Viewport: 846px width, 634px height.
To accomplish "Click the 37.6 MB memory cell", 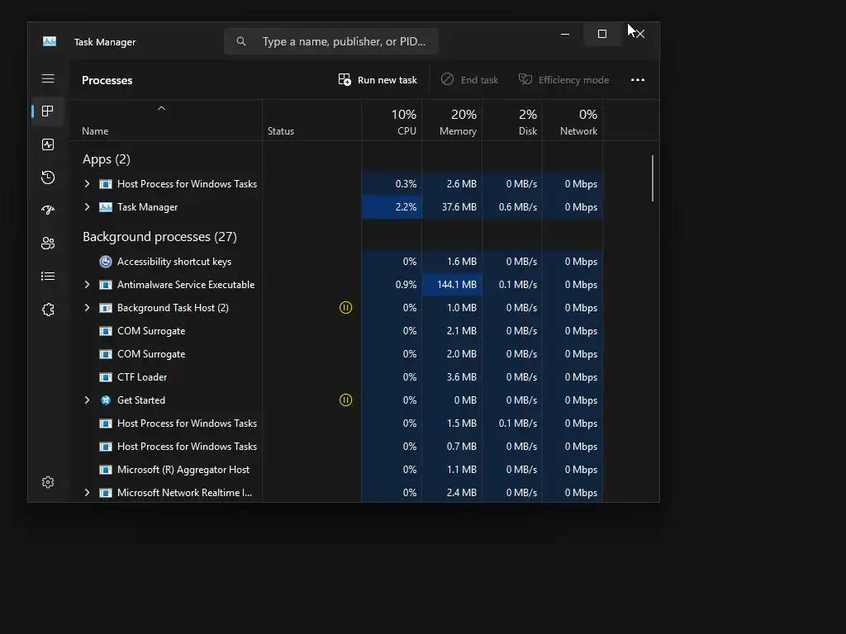I will (x=452, y=207).
